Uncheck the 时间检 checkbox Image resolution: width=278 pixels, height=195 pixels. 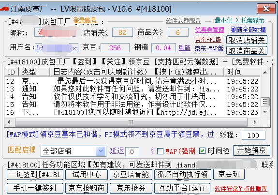click(x=202, y=151)
